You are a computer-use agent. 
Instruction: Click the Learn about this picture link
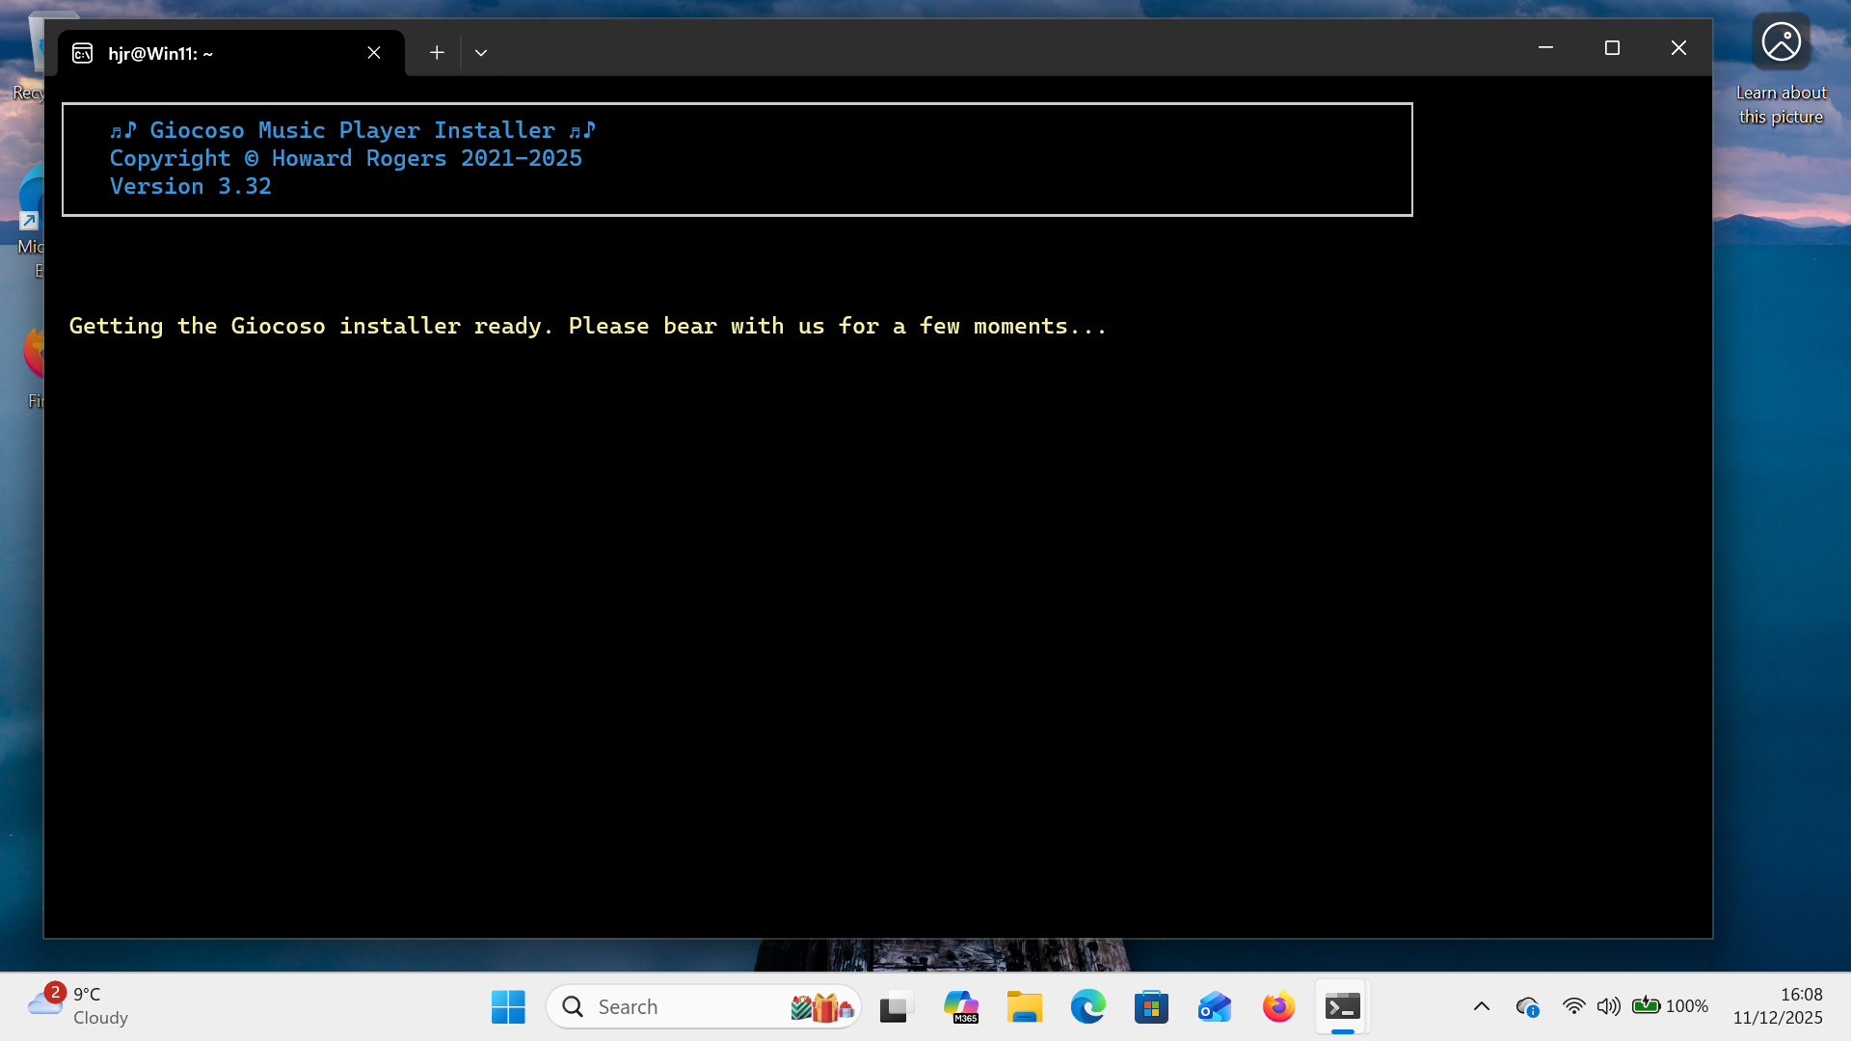point(1781,67)
